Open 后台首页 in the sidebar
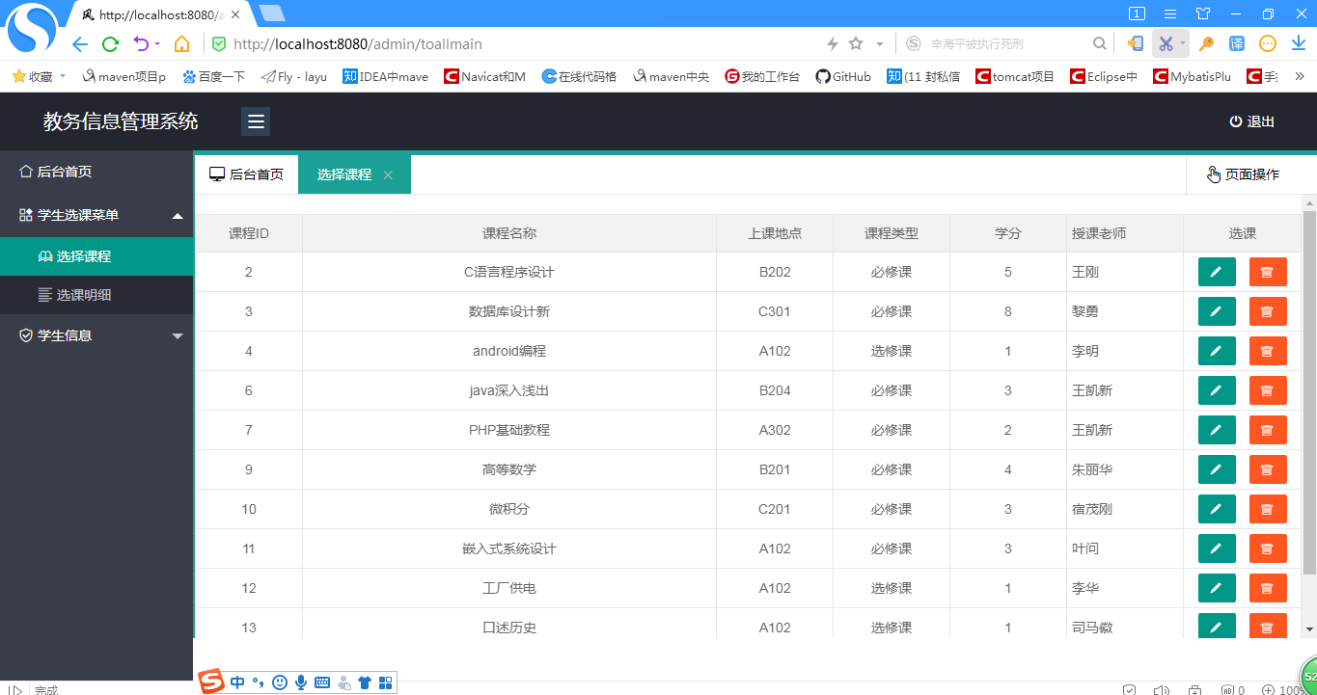The image size is (1317, 695). [96, 172]
